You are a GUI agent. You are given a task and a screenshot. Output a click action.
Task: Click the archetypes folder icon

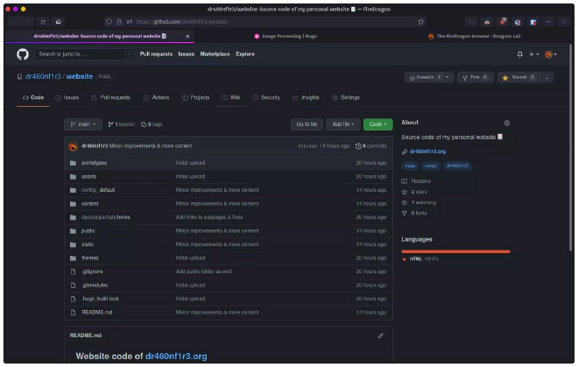tap(74, 163)
